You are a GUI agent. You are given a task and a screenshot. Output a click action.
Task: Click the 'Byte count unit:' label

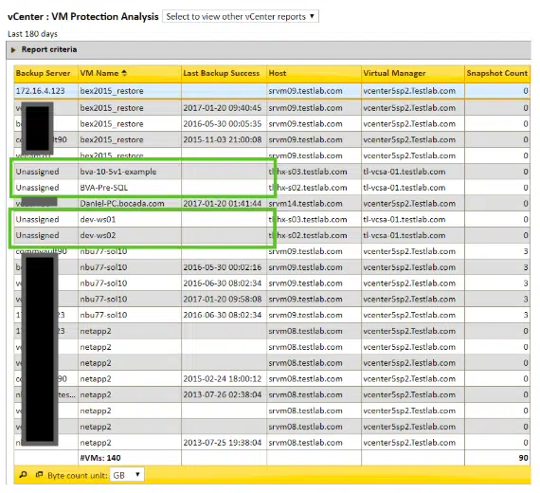[x=78, y=475]
